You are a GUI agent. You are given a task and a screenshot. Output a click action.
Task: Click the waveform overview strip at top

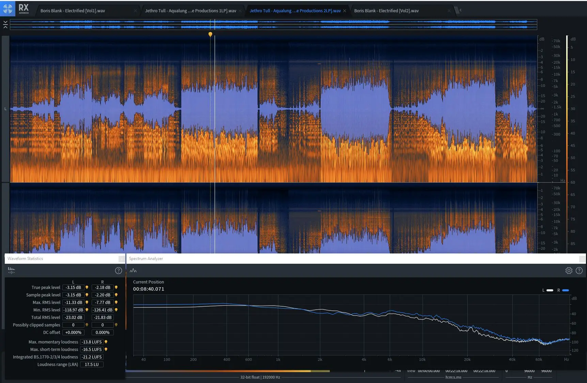[274, 25]
